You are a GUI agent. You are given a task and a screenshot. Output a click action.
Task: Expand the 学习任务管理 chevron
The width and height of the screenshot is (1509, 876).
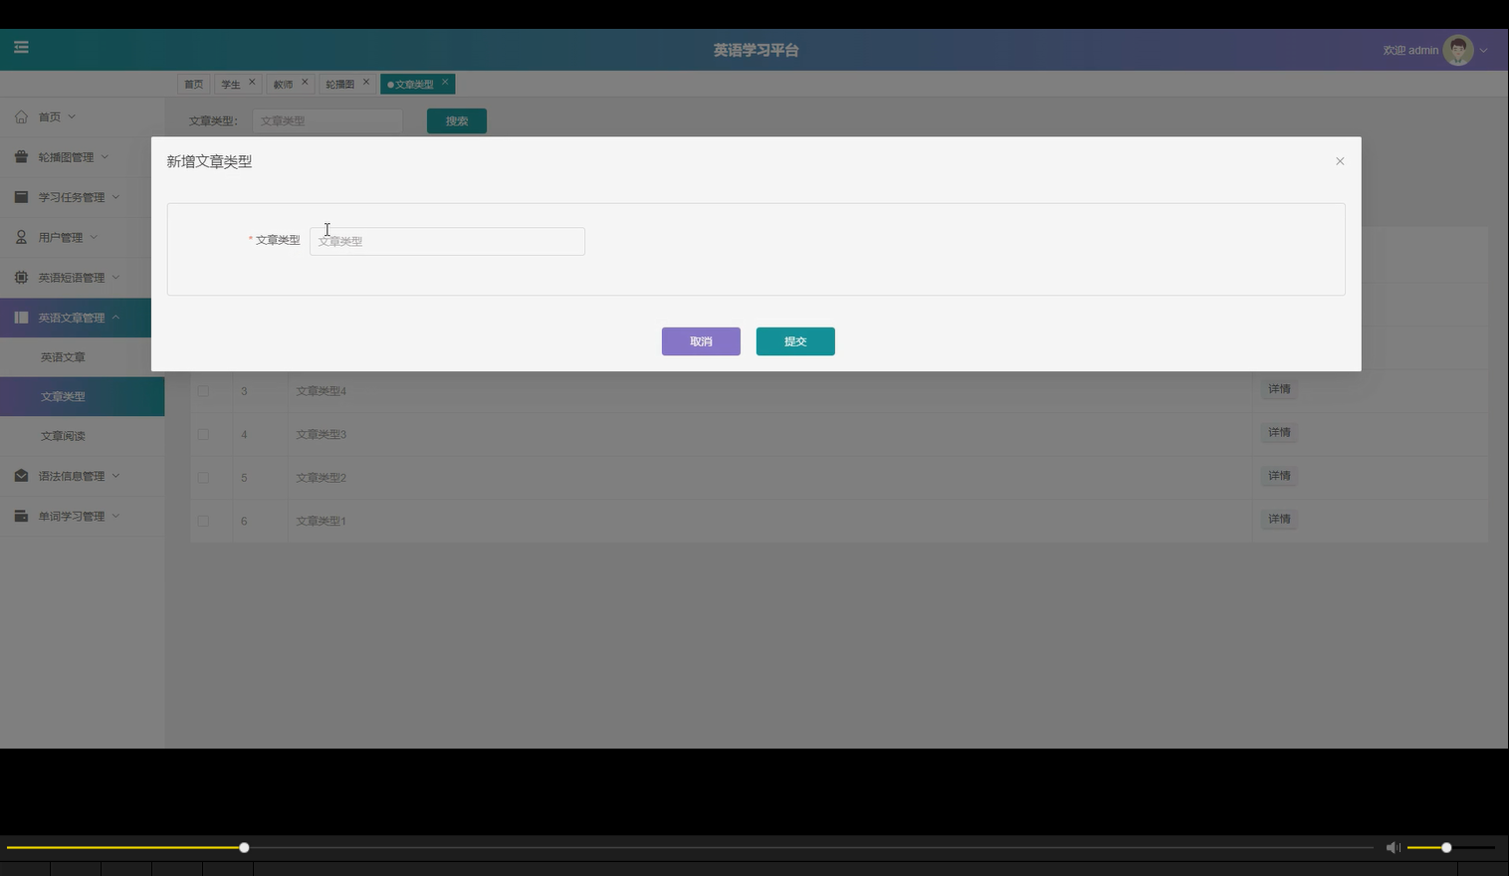[115, 196]
